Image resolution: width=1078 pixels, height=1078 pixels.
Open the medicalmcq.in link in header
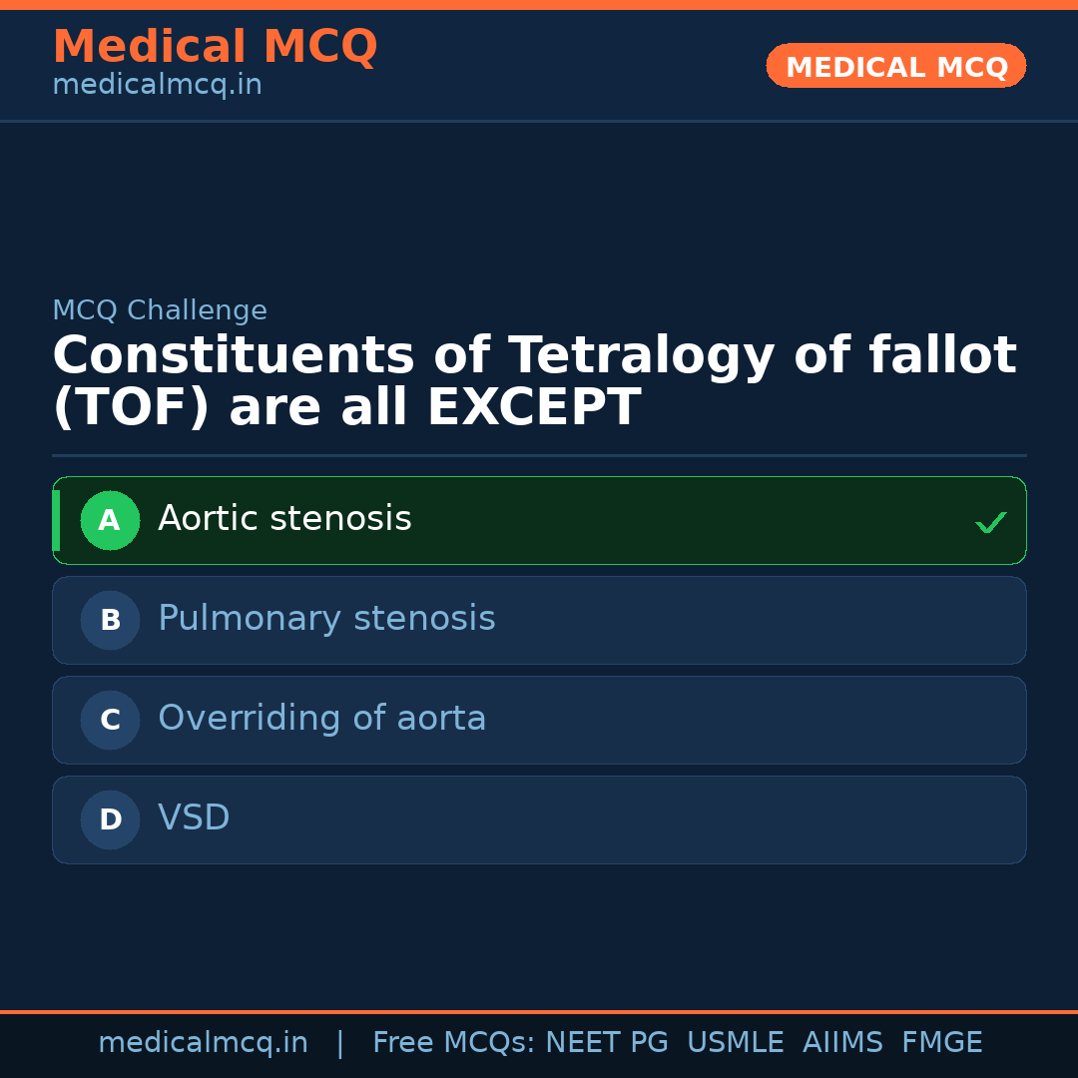157,86
